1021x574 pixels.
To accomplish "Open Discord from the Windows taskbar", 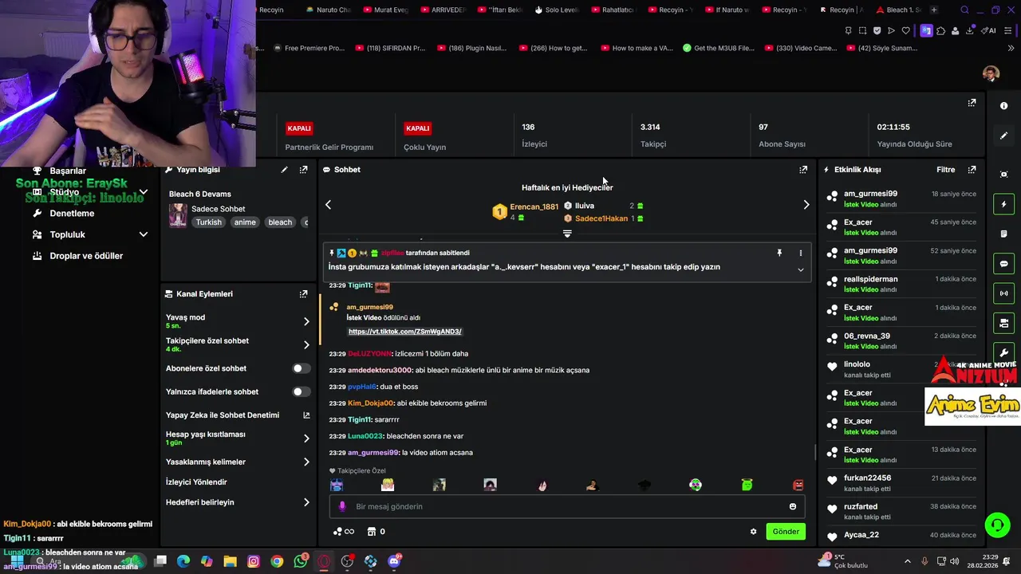I will (x=394, y=561).
